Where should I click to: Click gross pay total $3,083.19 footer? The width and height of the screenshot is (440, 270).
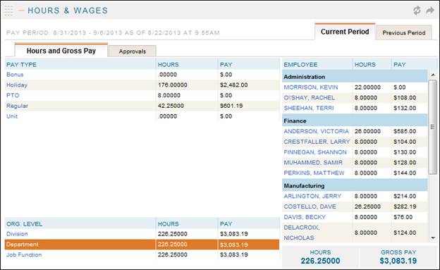click(398, 261)
